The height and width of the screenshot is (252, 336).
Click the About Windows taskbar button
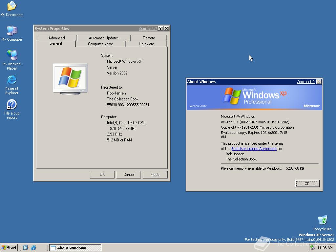[x=75, y=248]
